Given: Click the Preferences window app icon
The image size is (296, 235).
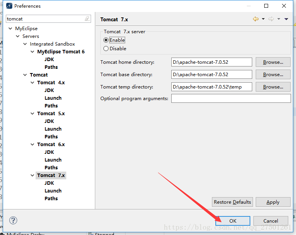Looking at the screenshot, I should (x=9, y=6).
